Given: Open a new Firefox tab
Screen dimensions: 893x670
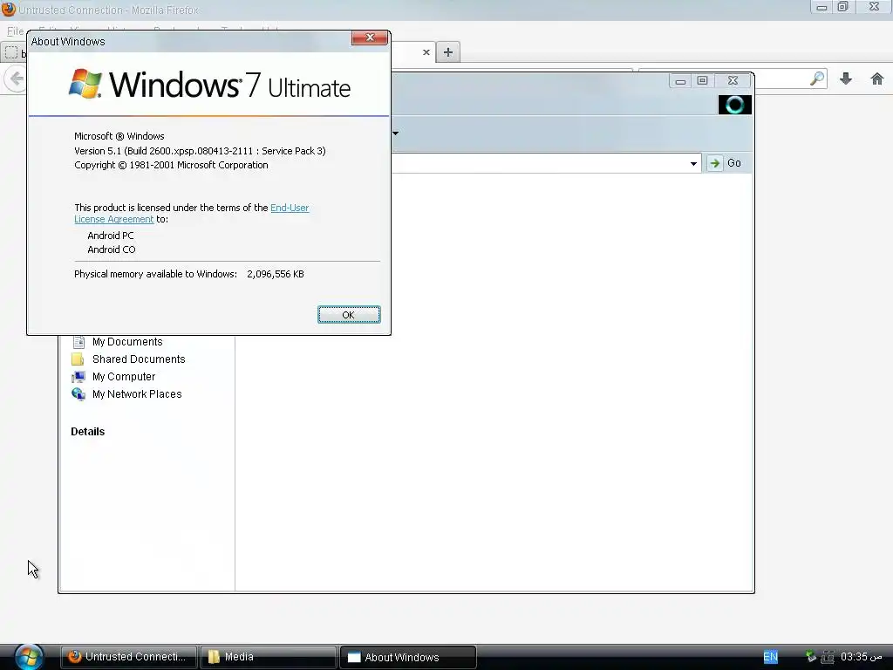Looking at the screenshot, I should click(448, 52).
